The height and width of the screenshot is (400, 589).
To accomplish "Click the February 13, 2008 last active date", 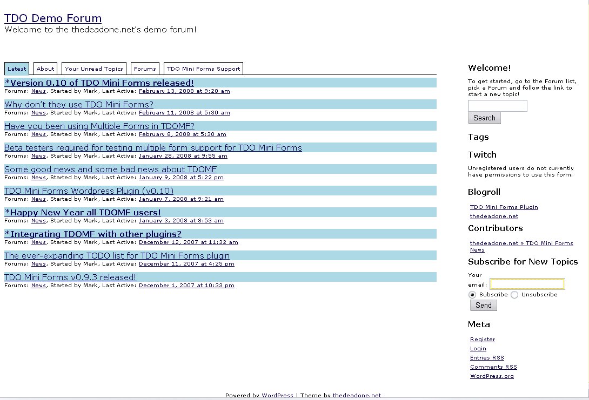I will 184,91.
